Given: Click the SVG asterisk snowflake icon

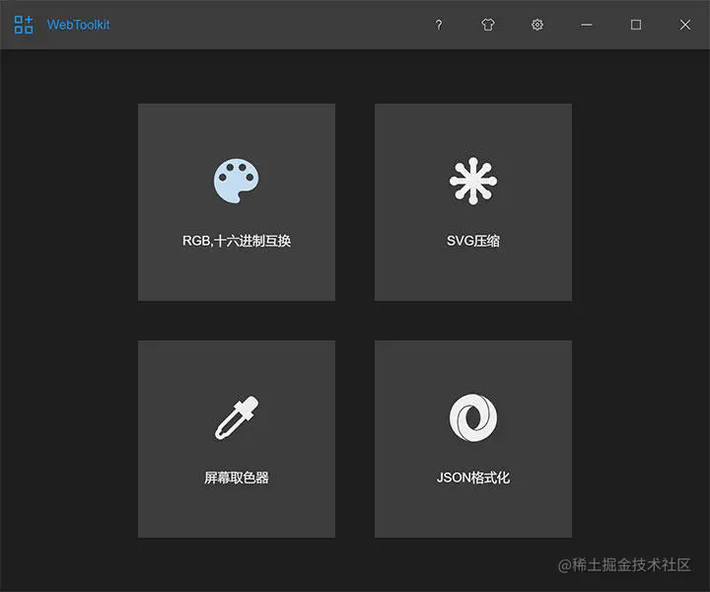Looking at the screenshot, I should pyautogui.click(x=473, y=181).
